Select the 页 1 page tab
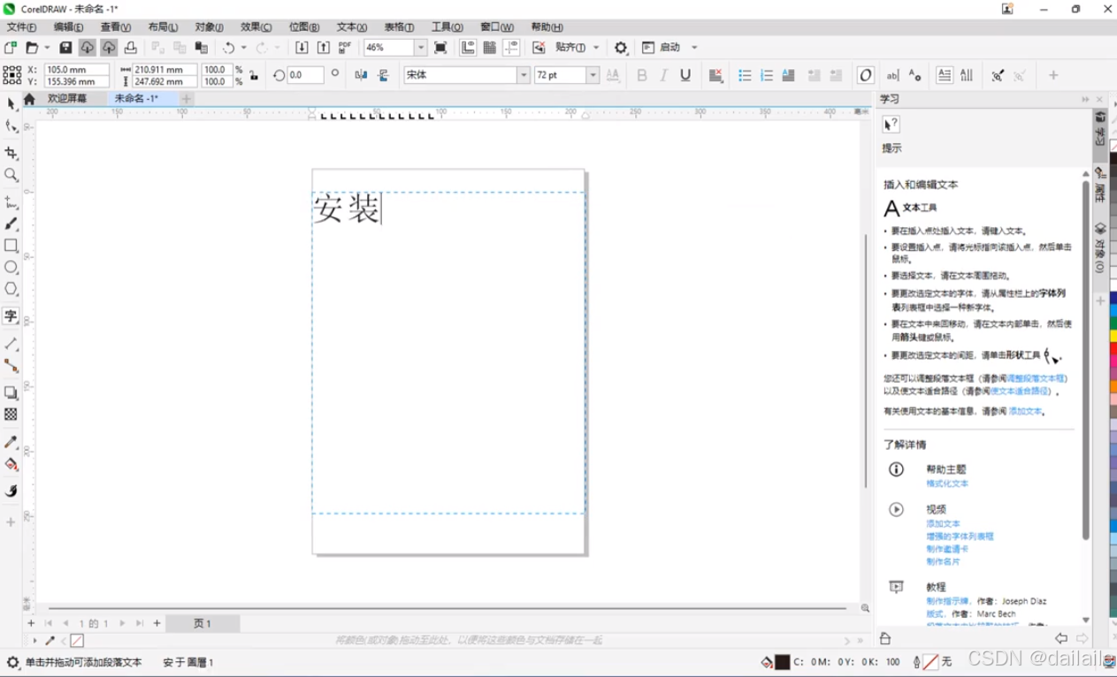Viewport: 1117px width, 677px height. 203,623
